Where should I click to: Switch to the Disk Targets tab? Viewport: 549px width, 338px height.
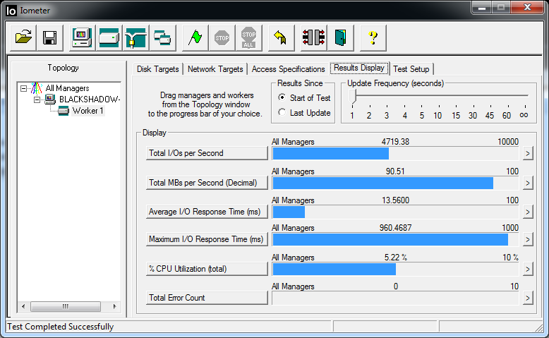tap(158, 69)
